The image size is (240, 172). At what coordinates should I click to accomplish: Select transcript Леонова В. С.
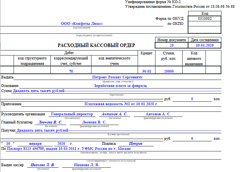point(94,122)
